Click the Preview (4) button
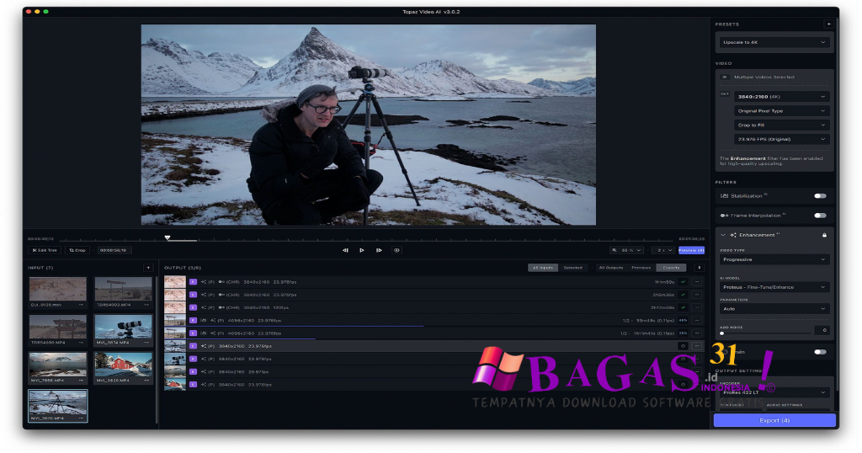Image resolution: width=862 pixels, height=453 pixels. [x=691, y=250]
